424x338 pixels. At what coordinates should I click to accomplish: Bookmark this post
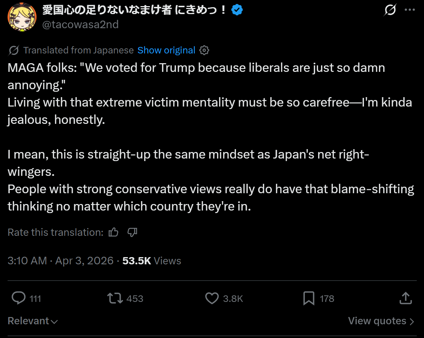(x=309, y=298)
